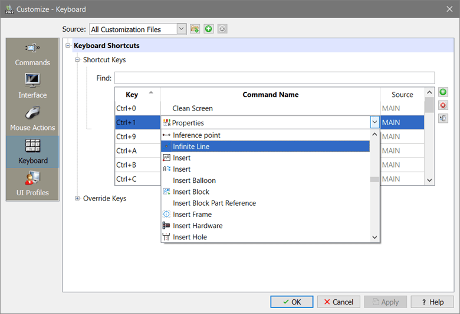Open the UI Profiles section
This screenshot has width=460, height=314.
[x=32, y=184]
